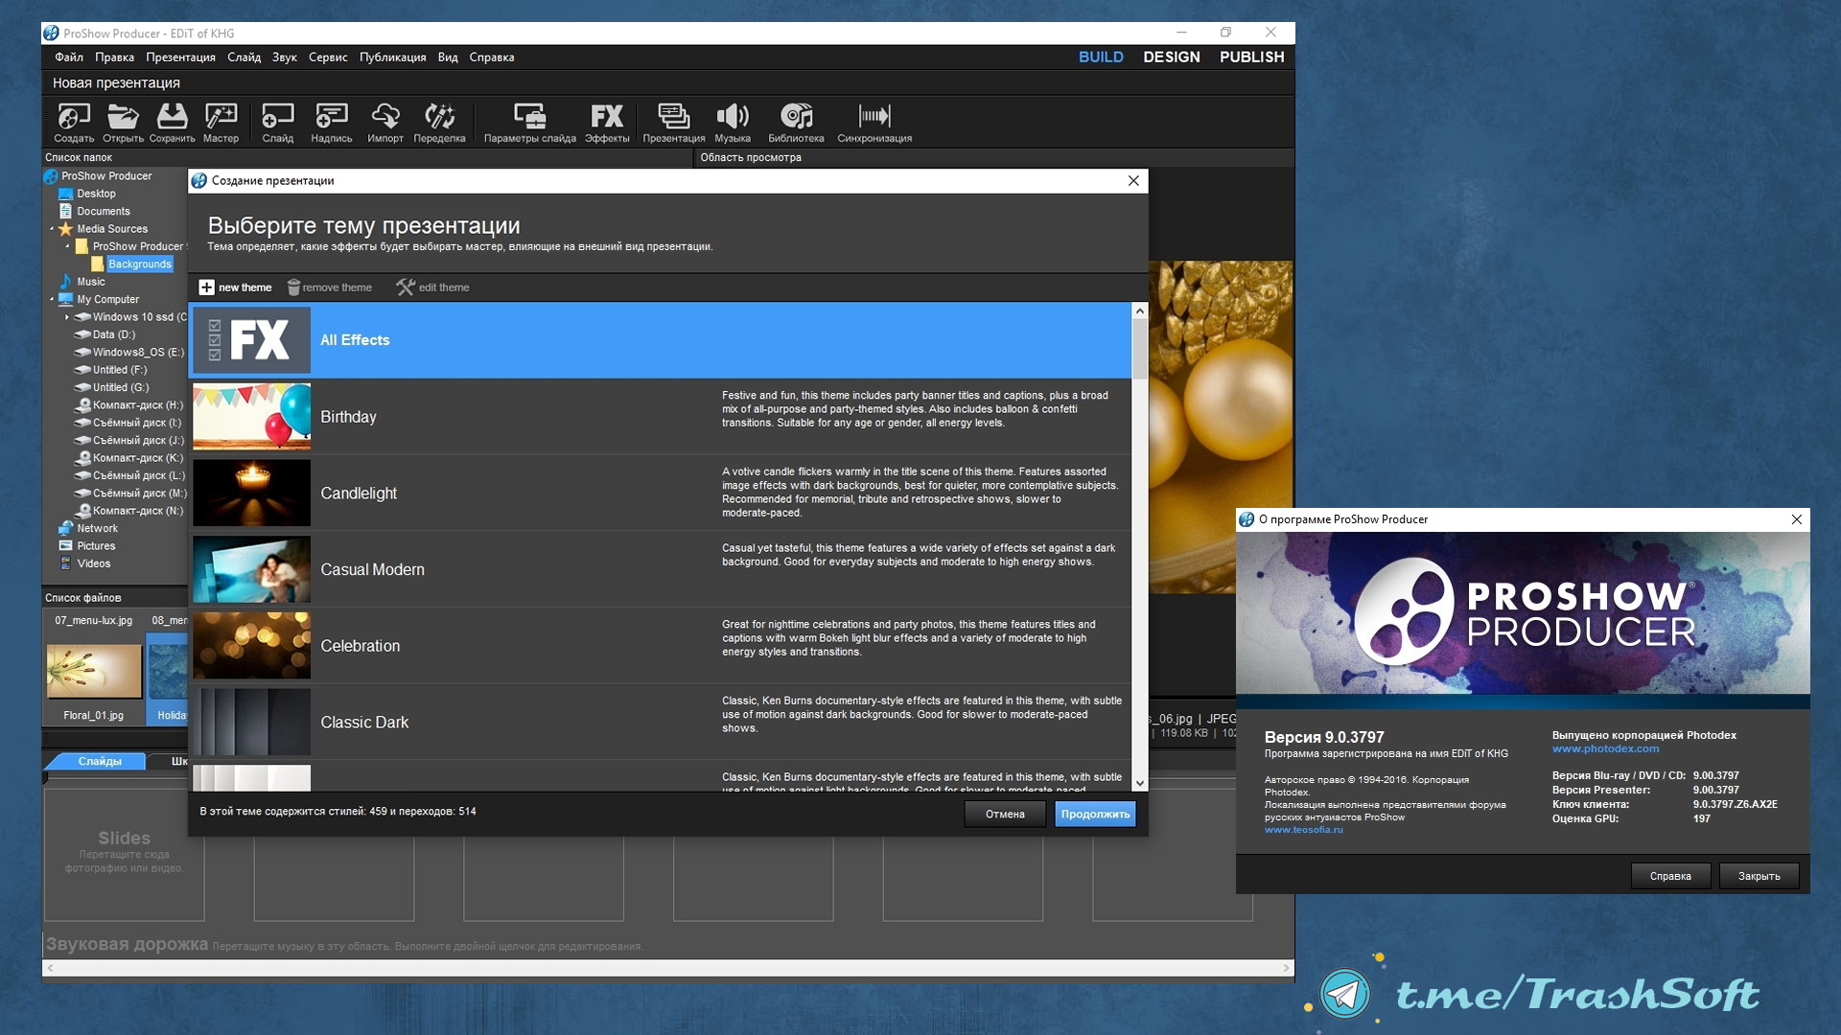The image size is (1841, 1035).
Task: Select the Backgrounds folder
Action: coord(139,264)
